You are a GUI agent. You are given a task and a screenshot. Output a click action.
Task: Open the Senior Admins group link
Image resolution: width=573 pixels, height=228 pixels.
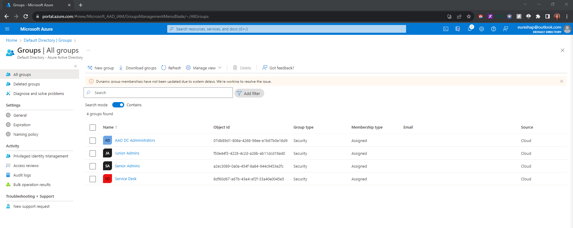coord(127,166)
